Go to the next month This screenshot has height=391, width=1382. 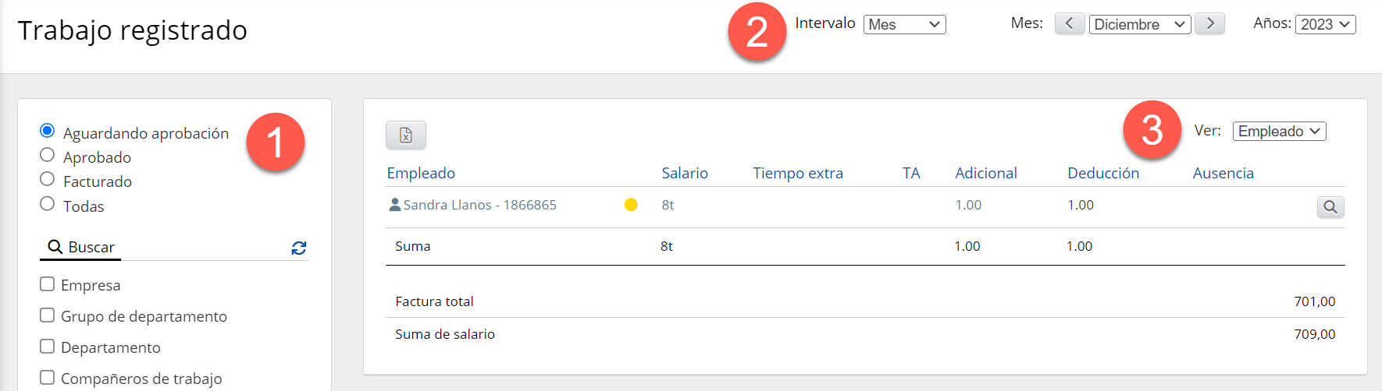(1210, 23)
